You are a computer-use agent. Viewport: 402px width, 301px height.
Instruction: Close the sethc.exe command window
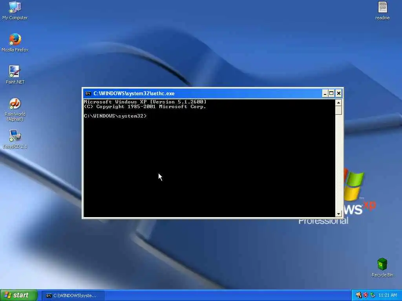click(338, 93)
